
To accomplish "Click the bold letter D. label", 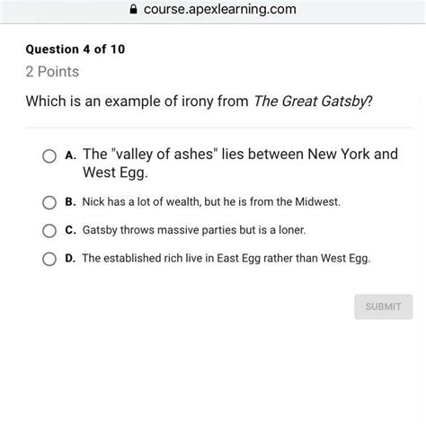I will tap(71, 258).
